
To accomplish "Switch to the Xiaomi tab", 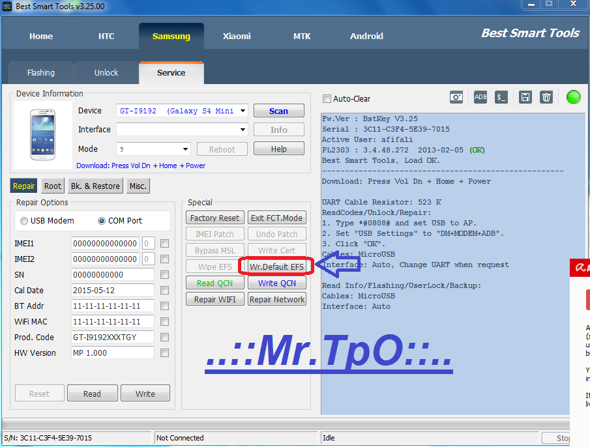I will point(236,36).
